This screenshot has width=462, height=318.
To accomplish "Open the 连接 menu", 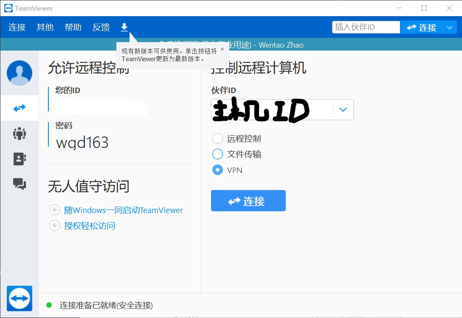I will click(17, 27).
